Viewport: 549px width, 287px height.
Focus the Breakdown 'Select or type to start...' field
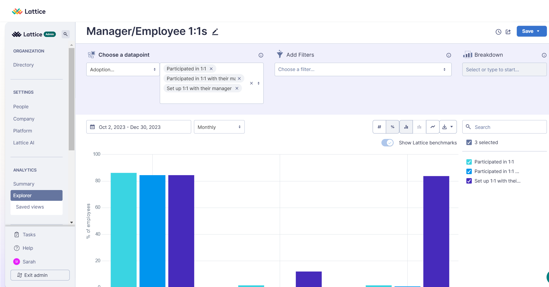coord(504,69)
